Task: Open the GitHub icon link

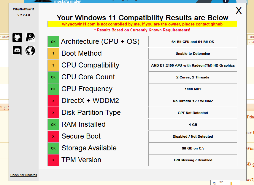Action: (x=17, y=38)
